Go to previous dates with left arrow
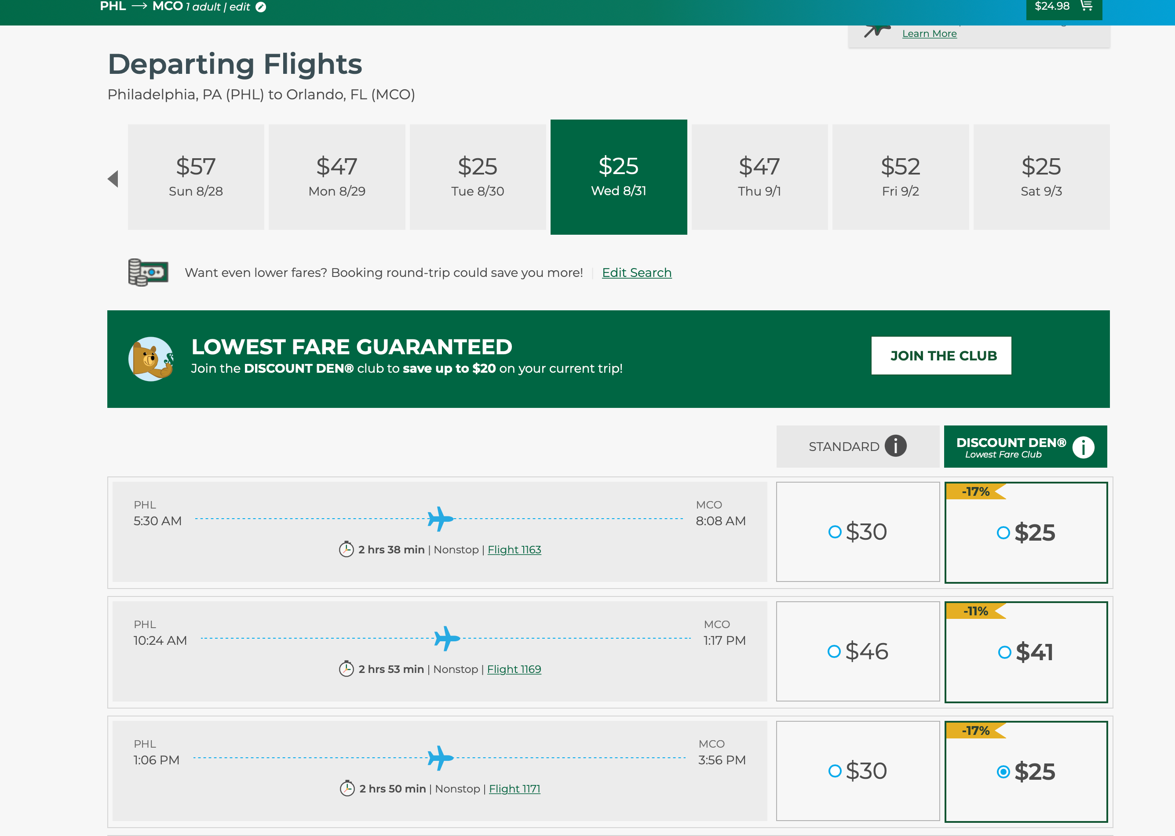Image resolution: width=1175 pixels, height=836 pixels. pos(113,179)
